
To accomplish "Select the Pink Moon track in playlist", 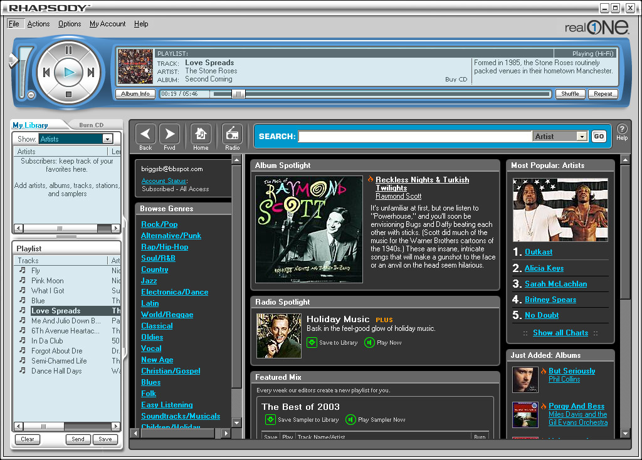I will 48,281.
